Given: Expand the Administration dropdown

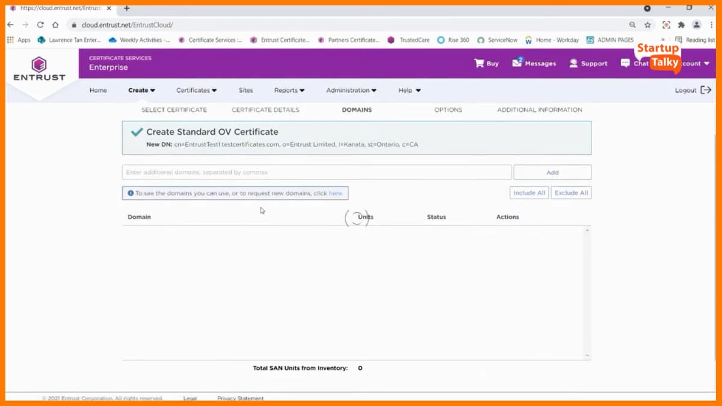Looking at the screenshot, I should coord(351,90).
